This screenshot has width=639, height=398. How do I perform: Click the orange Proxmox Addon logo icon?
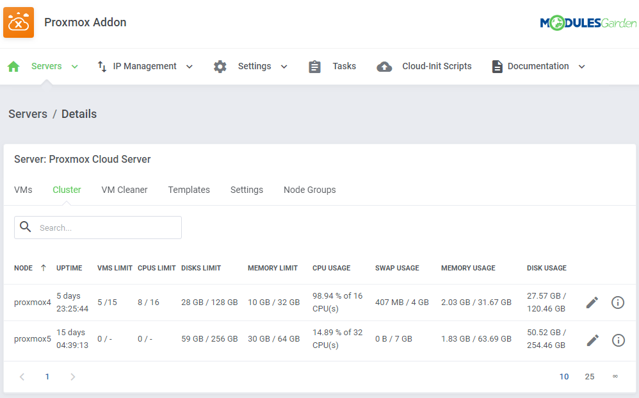[19, 22]
